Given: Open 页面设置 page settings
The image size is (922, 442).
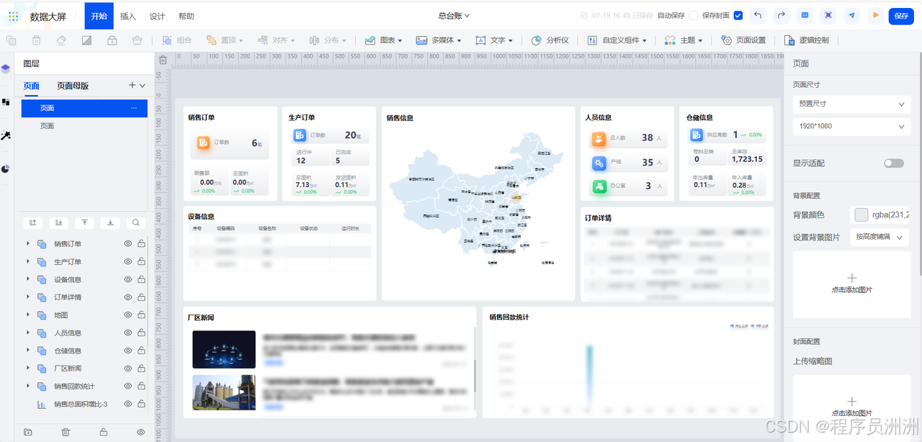Looking at the screenshot, I should [x=743, y=40].
